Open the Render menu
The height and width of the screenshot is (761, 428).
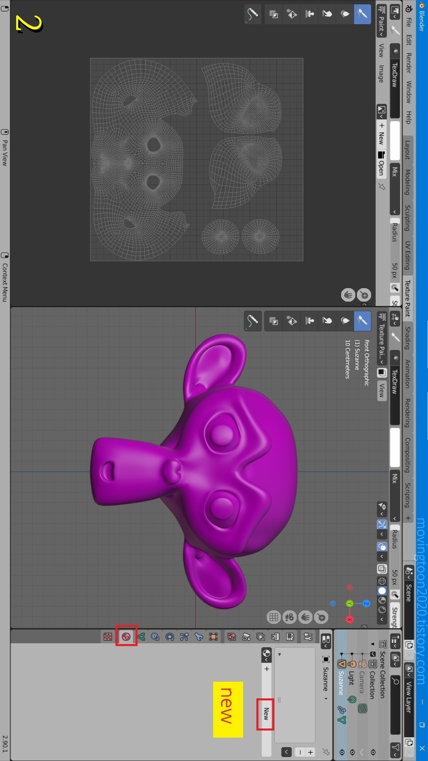tap(409, 63)
